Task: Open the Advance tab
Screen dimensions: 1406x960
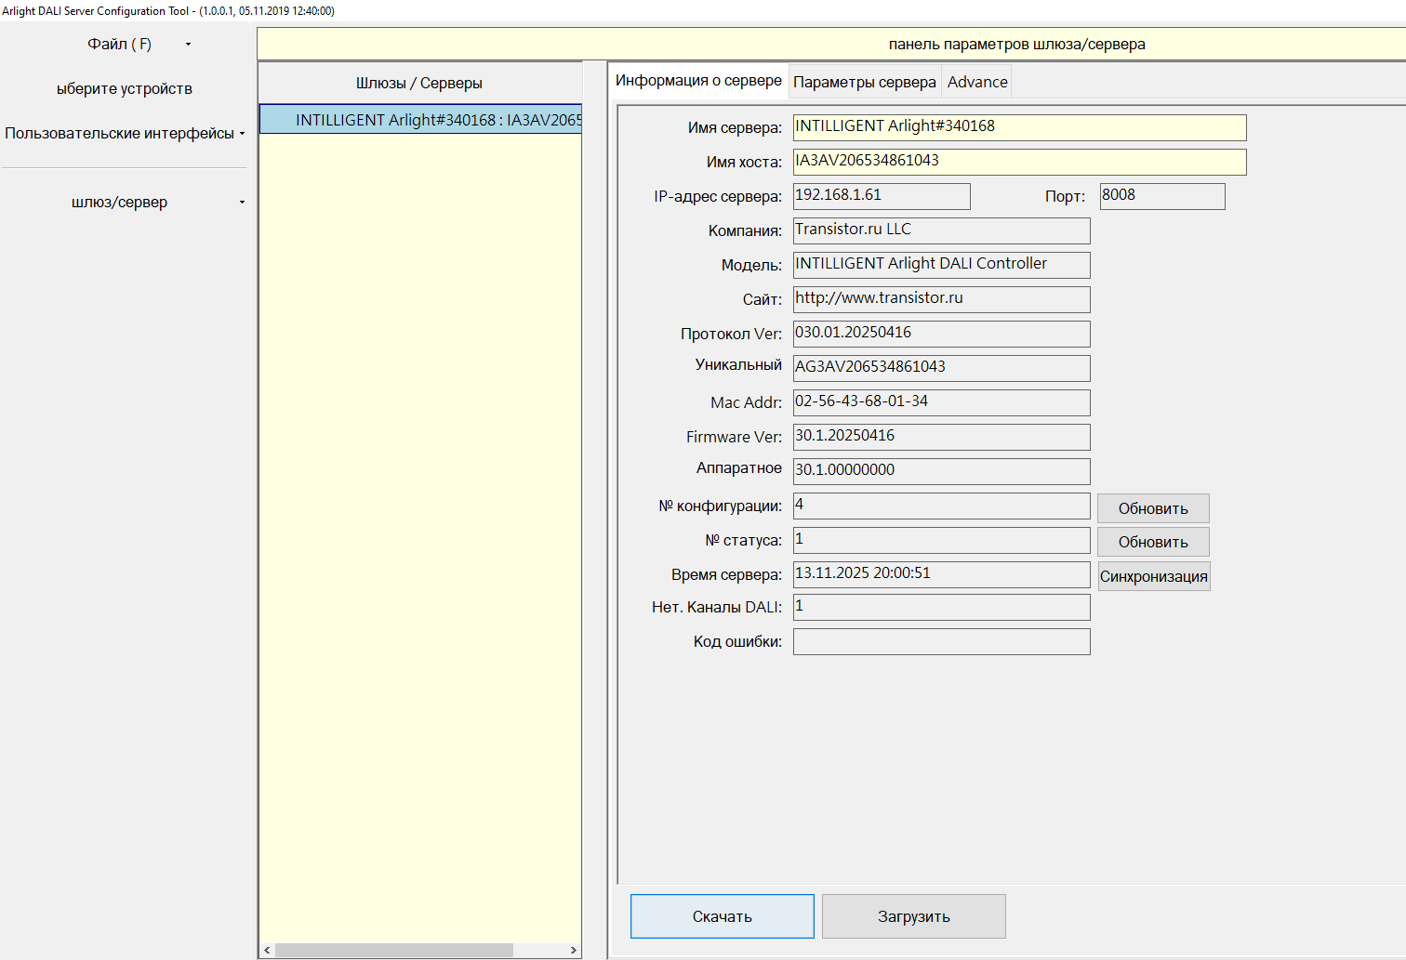Action: click(976, 82)
